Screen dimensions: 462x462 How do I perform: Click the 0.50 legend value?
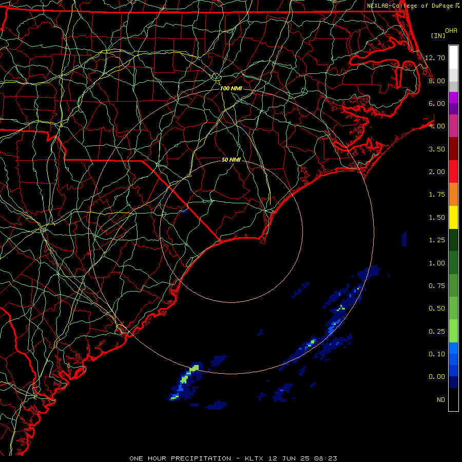click(x=437, y=309)
